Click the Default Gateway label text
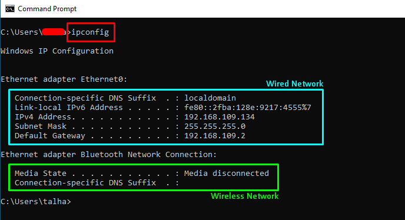Image resolution: width=405 pixels, height=220 pixels. click(50, 136)
